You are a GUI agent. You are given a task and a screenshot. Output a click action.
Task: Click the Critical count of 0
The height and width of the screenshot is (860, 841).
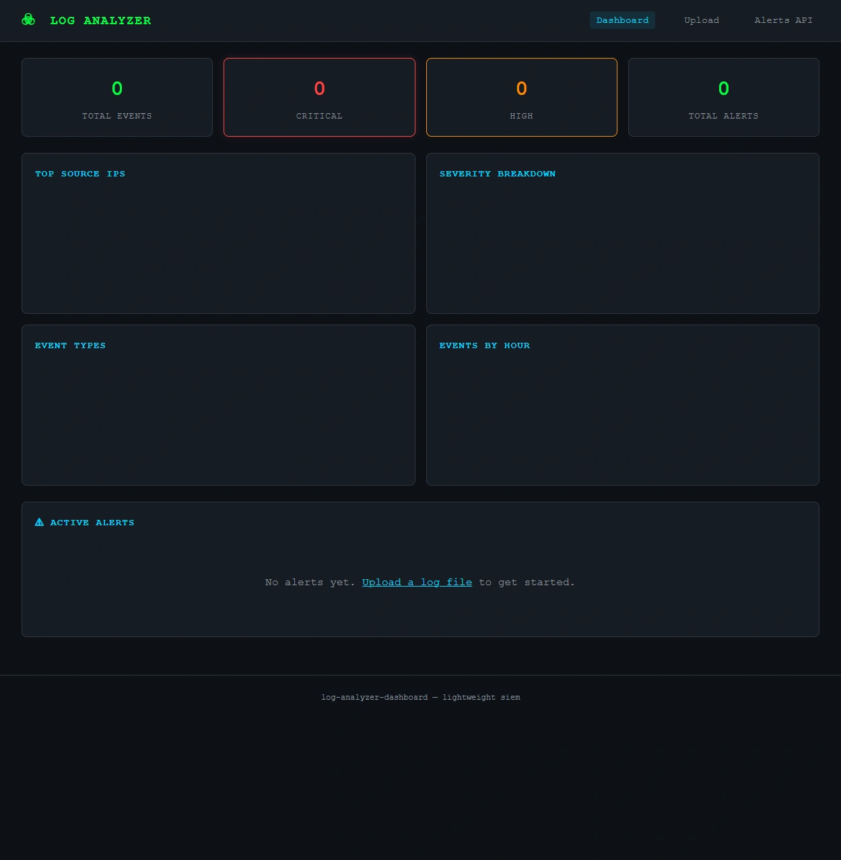tap(319, 88)
